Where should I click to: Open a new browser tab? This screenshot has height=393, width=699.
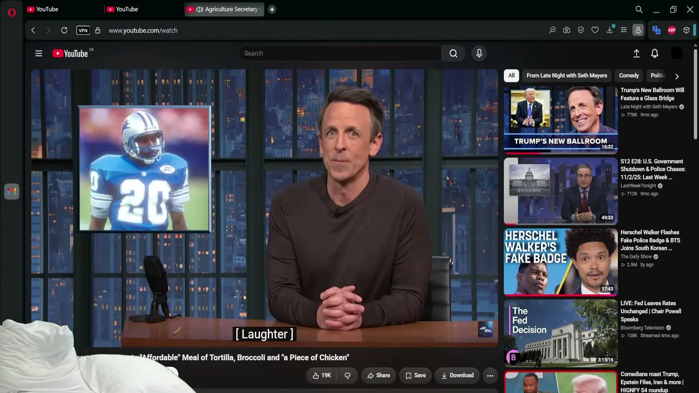point(272,9)
